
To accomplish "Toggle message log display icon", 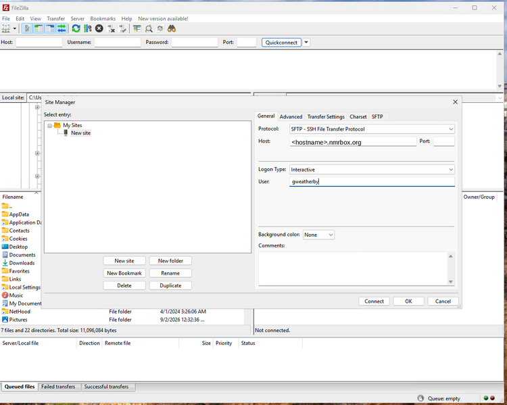I will tap(27, 29).
